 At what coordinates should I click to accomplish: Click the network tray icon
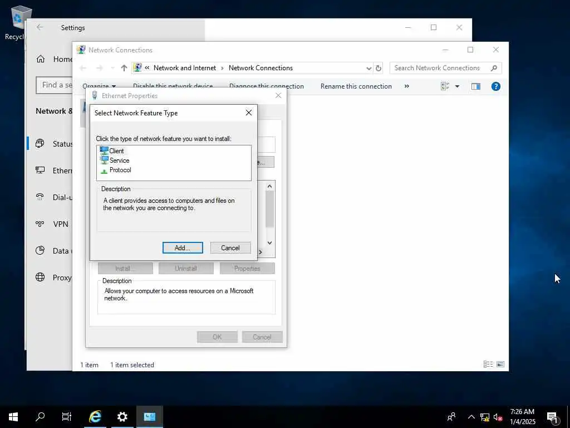485,417
